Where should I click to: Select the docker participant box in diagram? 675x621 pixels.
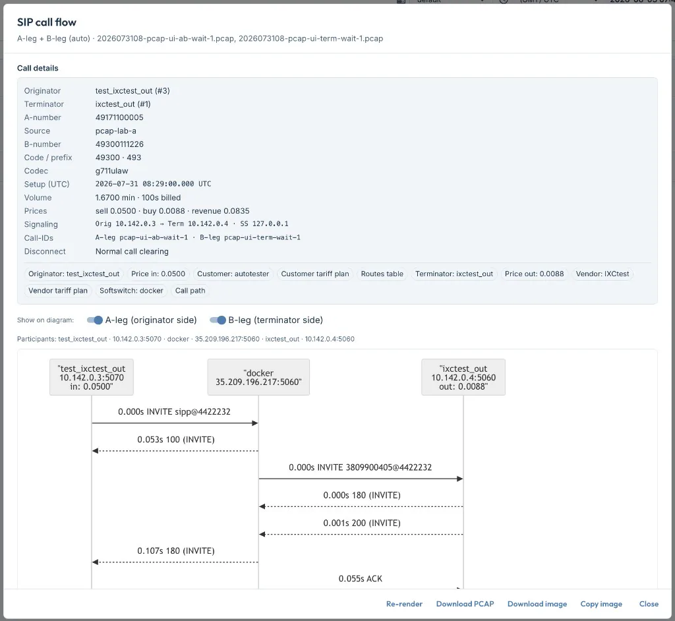(x=258, y=377)
